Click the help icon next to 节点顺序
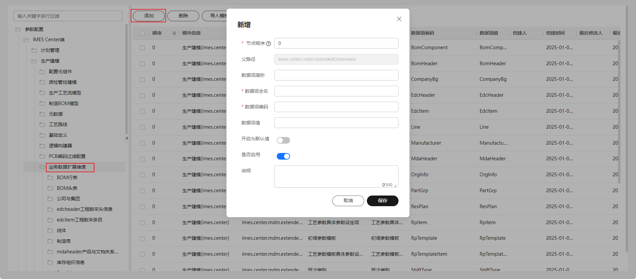 pos(268,44)
